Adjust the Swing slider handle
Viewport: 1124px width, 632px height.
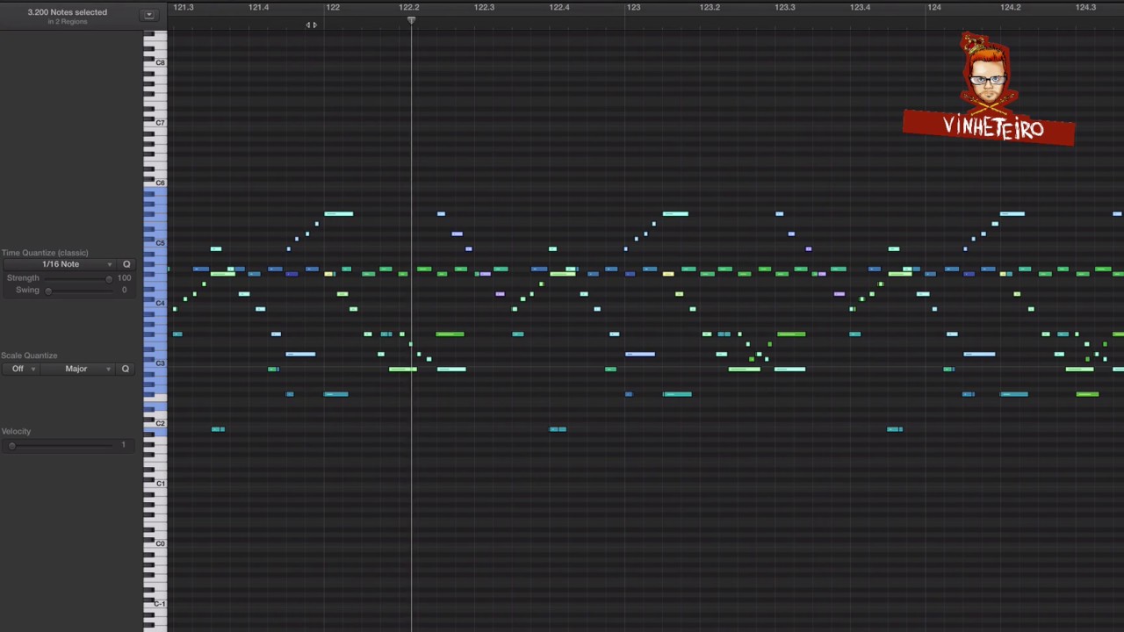click(x=48, y=291)
